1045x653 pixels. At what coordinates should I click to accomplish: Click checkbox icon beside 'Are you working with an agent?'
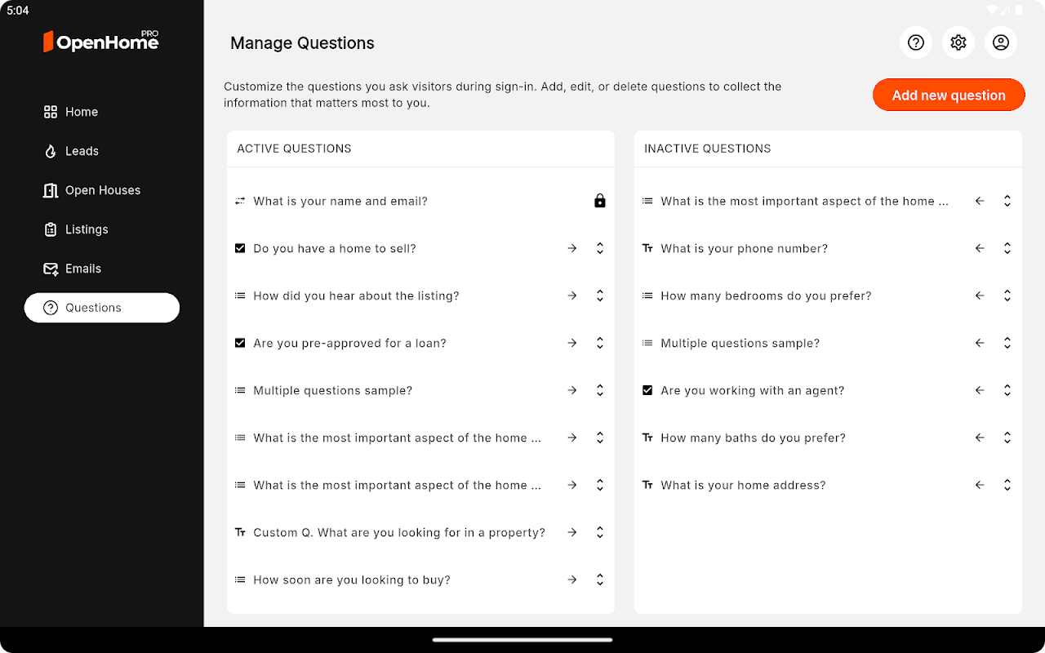(647, 390)
